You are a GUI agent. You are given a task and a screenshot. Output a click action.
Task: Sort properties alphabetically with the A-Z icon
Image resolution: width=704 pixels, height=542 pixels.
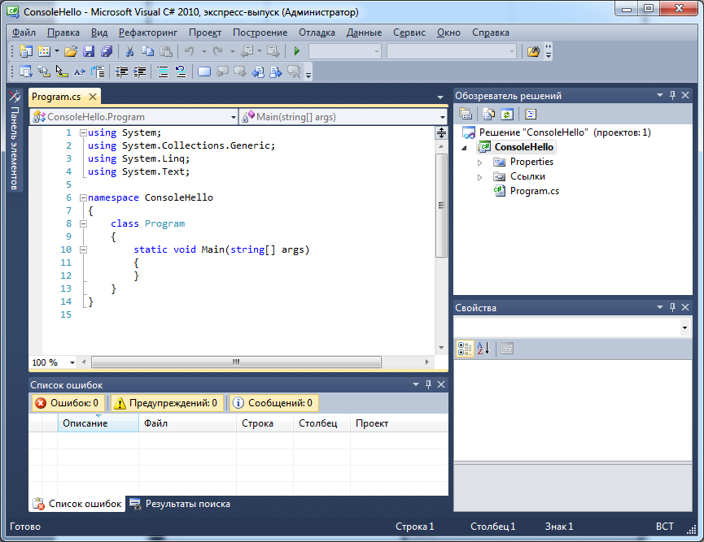483,349
